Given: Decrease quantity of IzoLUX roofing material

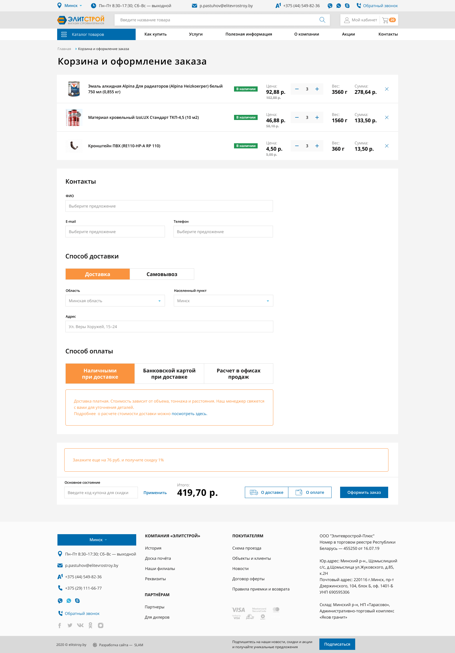Looking at the screenshot, I should pos(297,117).
